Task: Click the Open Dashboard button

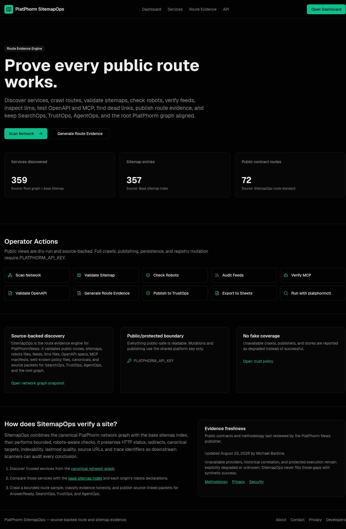Action: (326, 9)
